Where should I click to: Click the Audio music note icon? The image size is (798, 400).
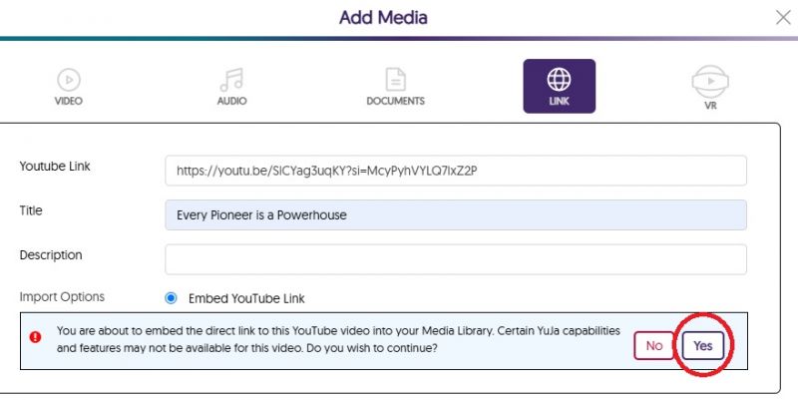click(231, 80)
